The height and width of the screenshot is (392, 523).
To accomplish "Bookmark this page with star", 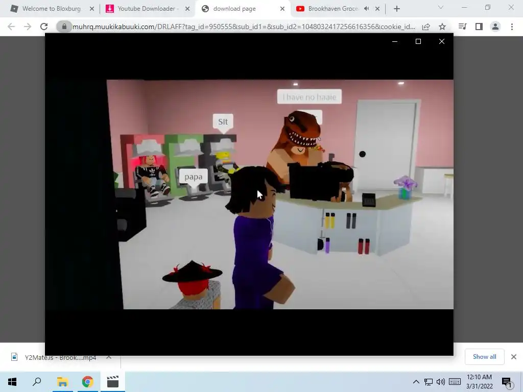I will (442, 27).
